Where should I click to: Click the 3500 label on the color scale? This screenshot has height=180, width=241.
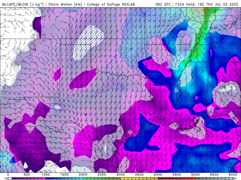pos(139,175)
